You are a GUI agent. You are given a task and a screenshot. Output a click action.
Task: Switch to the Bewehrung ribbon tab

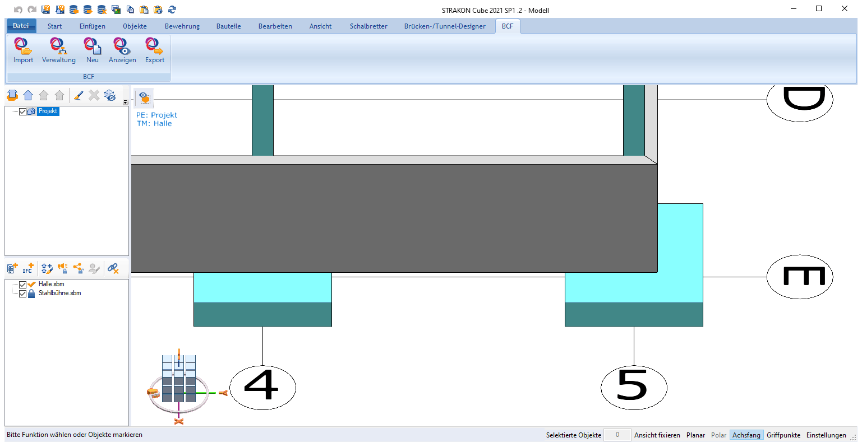click(182, 26)
